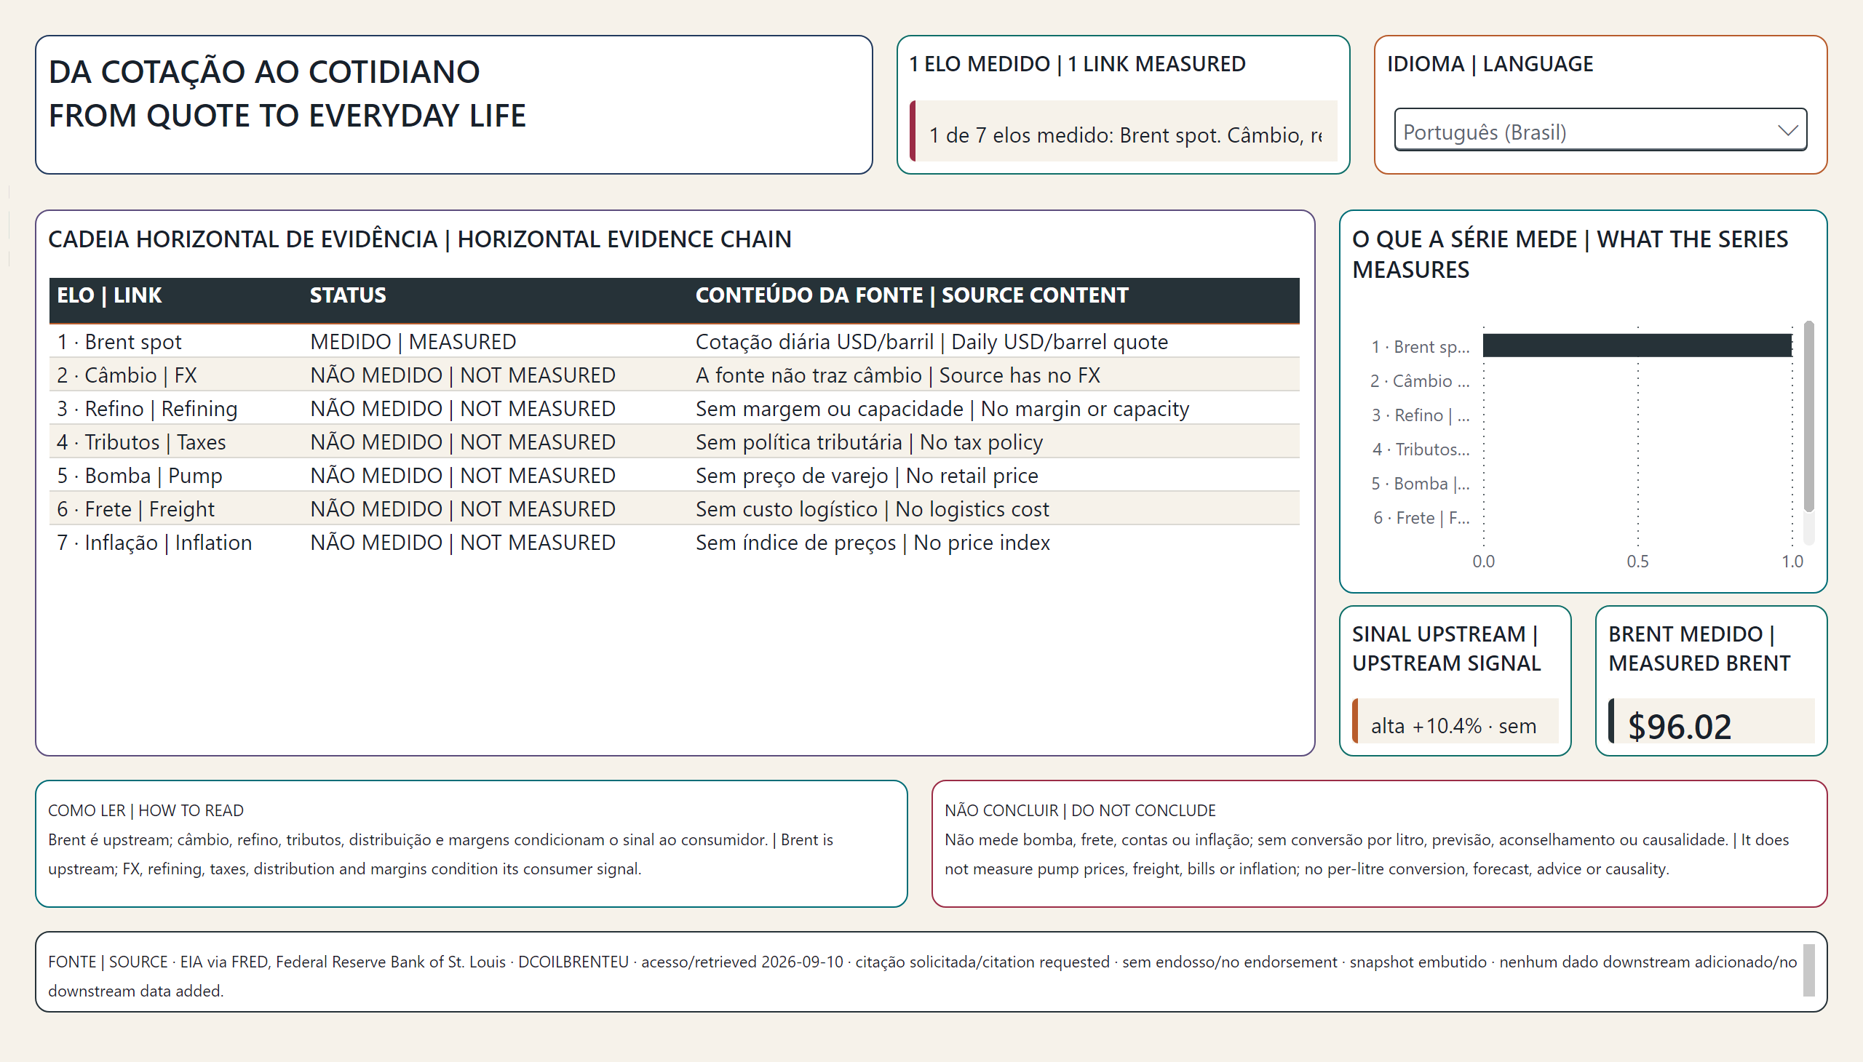Click the '$96.02' measured Brent value

point(1679,726)
